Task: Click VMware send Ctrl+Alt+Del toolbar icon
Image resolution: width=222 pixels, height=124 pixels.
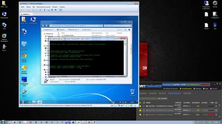Action: click(x=28, y=10)
